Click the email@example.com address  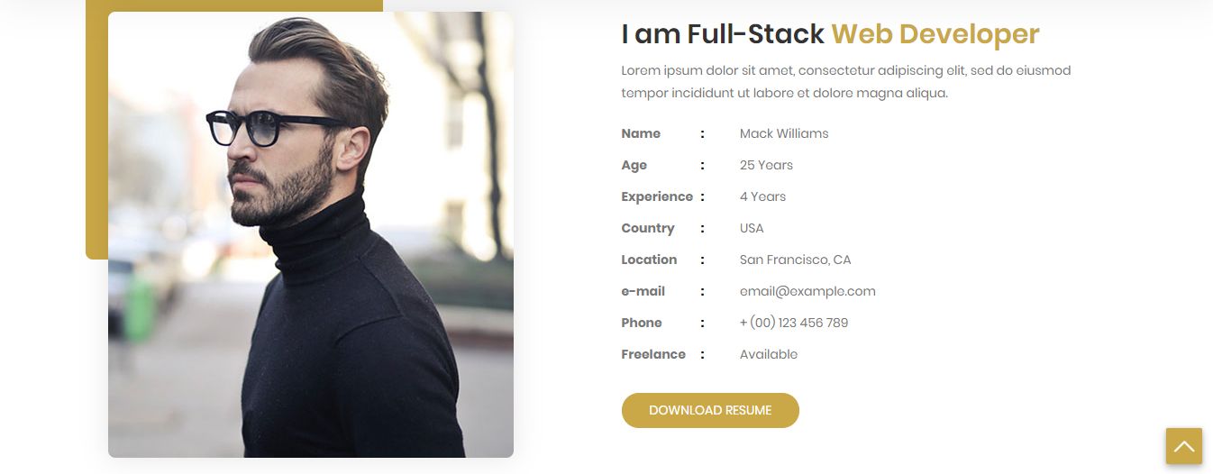pos(807,291)
